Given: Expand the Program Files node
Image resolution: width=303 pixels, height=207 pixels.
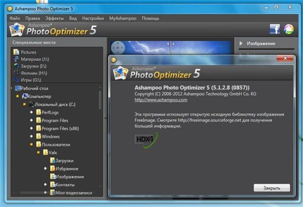Looking at the screenshot, I should 31,120.
